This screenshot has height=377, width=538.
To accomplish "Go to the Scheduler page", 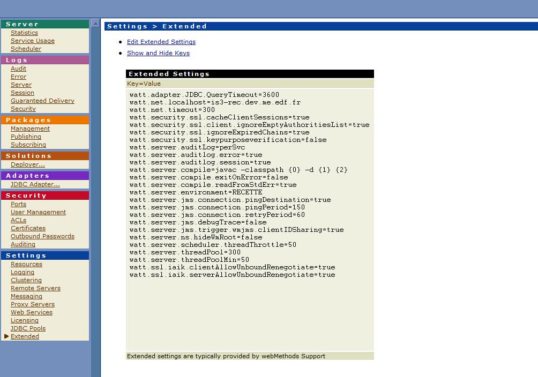I will pyautogui.click(x=26, y=49).
